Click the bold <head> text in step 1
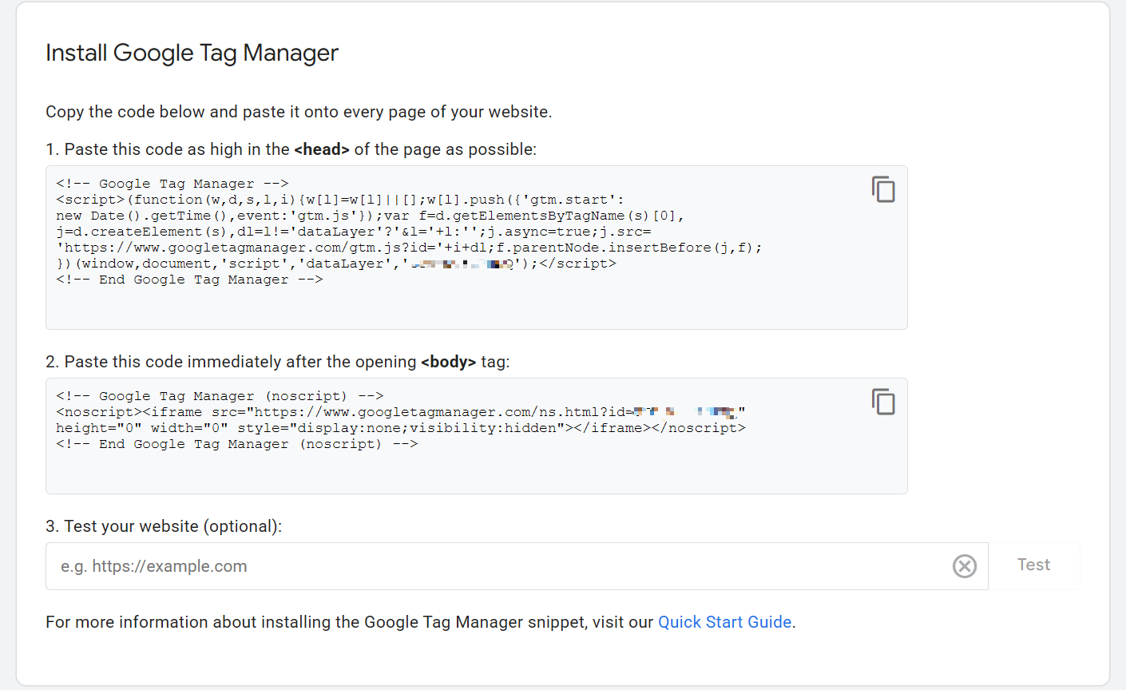This screenshot has width=1126, height=690. (321, 149)
